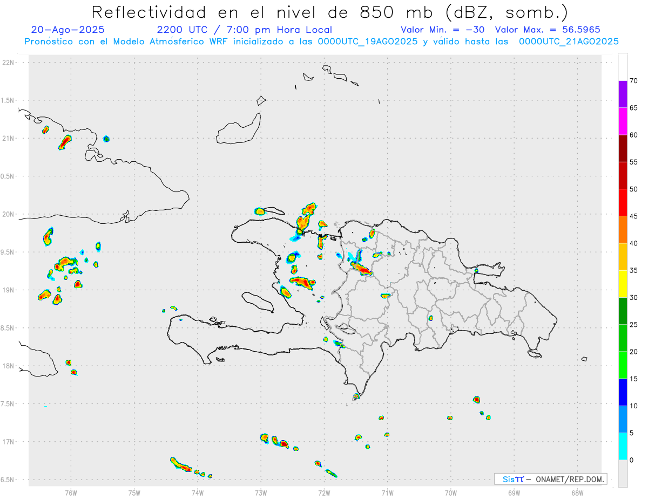
Task: Click the dark red 50–55 dBZ segment
Action: click(x=623, y=175)
